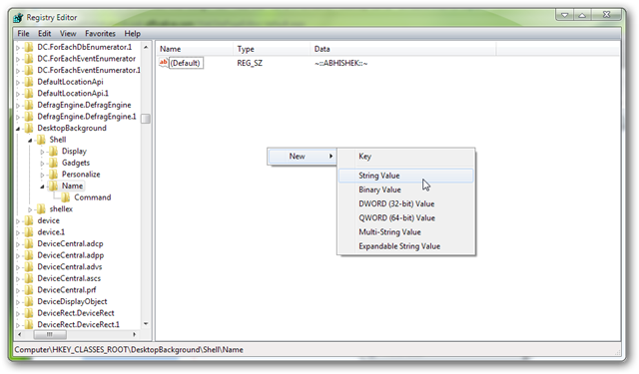The width and height of the screenshot is (639, 374).
Task: Select the DeviceCentral.adpp key
Action: click(x=71, y=255)
